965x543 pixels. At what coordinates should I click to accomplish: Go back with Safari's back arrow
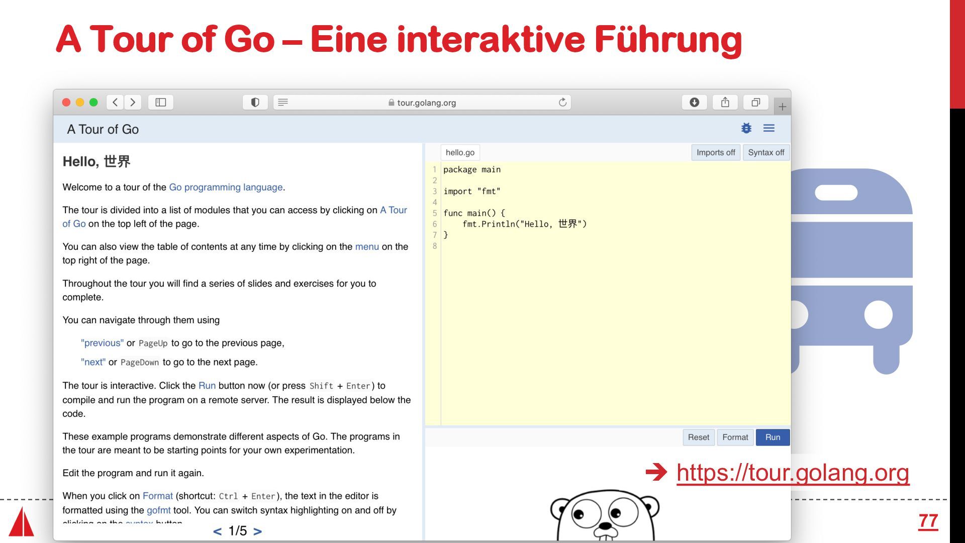tap(115, 102)
